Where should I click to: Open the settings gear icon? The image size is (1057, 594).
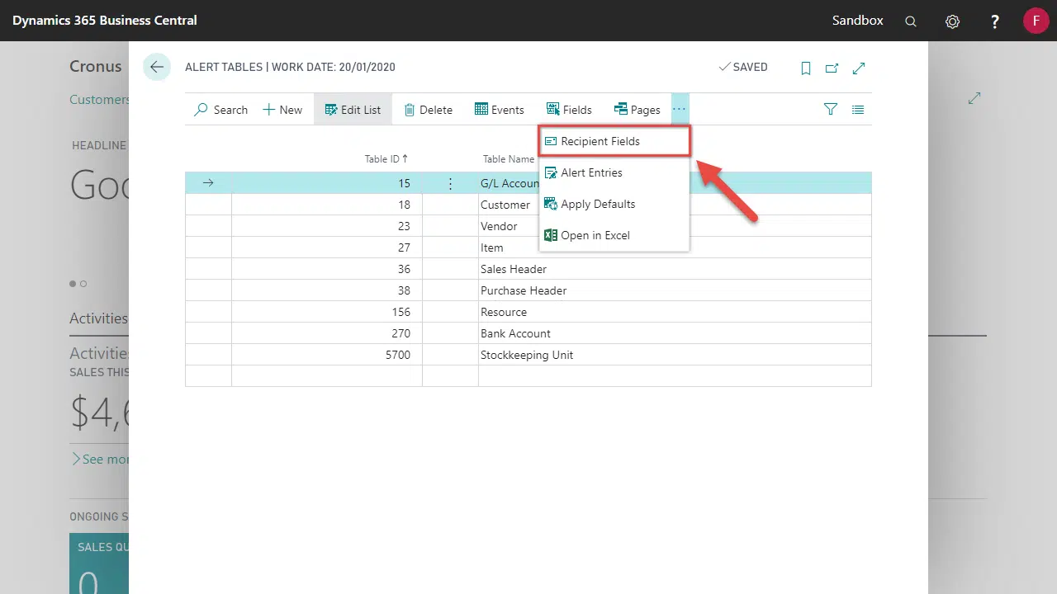(952, 21)
